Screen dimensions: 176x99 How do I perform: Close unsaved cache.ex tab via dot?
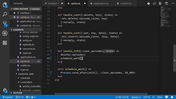(x=85, y=4)
